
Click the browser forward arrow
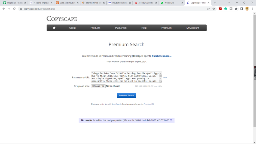click(x=9, y=9)
